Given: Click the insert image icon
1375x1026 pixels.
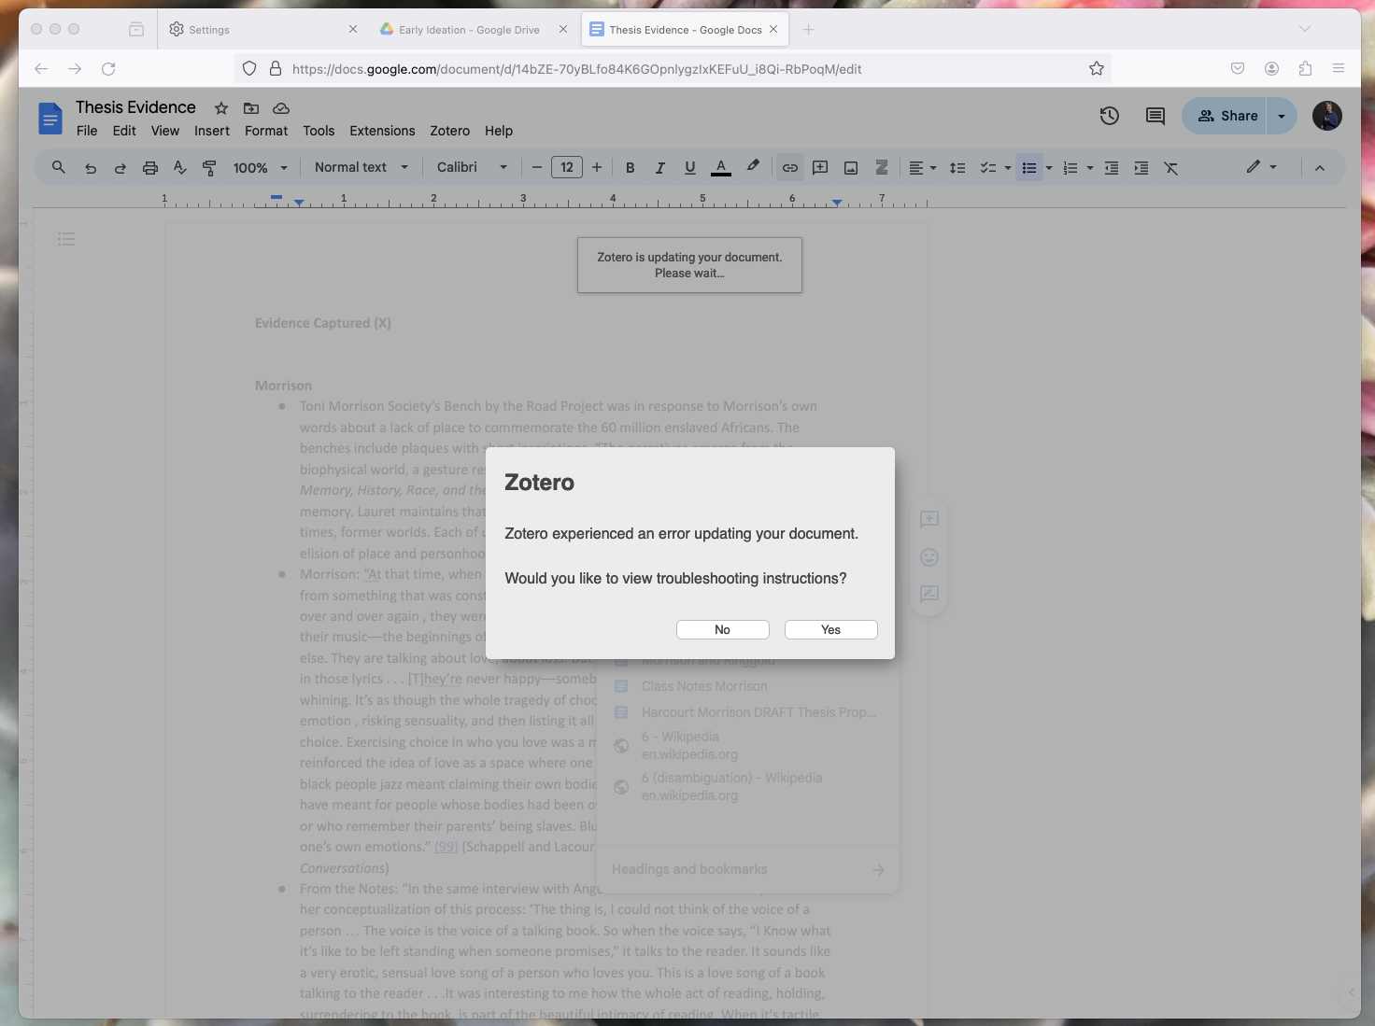Looking at the screenshot, I should tap(851, 168).
